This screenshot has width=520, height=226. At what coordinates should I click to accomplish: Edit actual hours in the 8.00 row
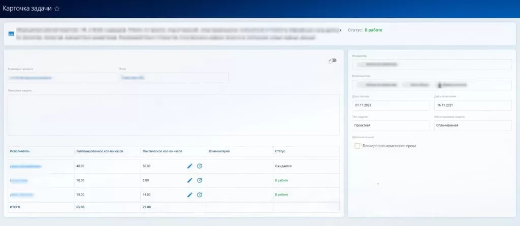click(x=190, y=180)
